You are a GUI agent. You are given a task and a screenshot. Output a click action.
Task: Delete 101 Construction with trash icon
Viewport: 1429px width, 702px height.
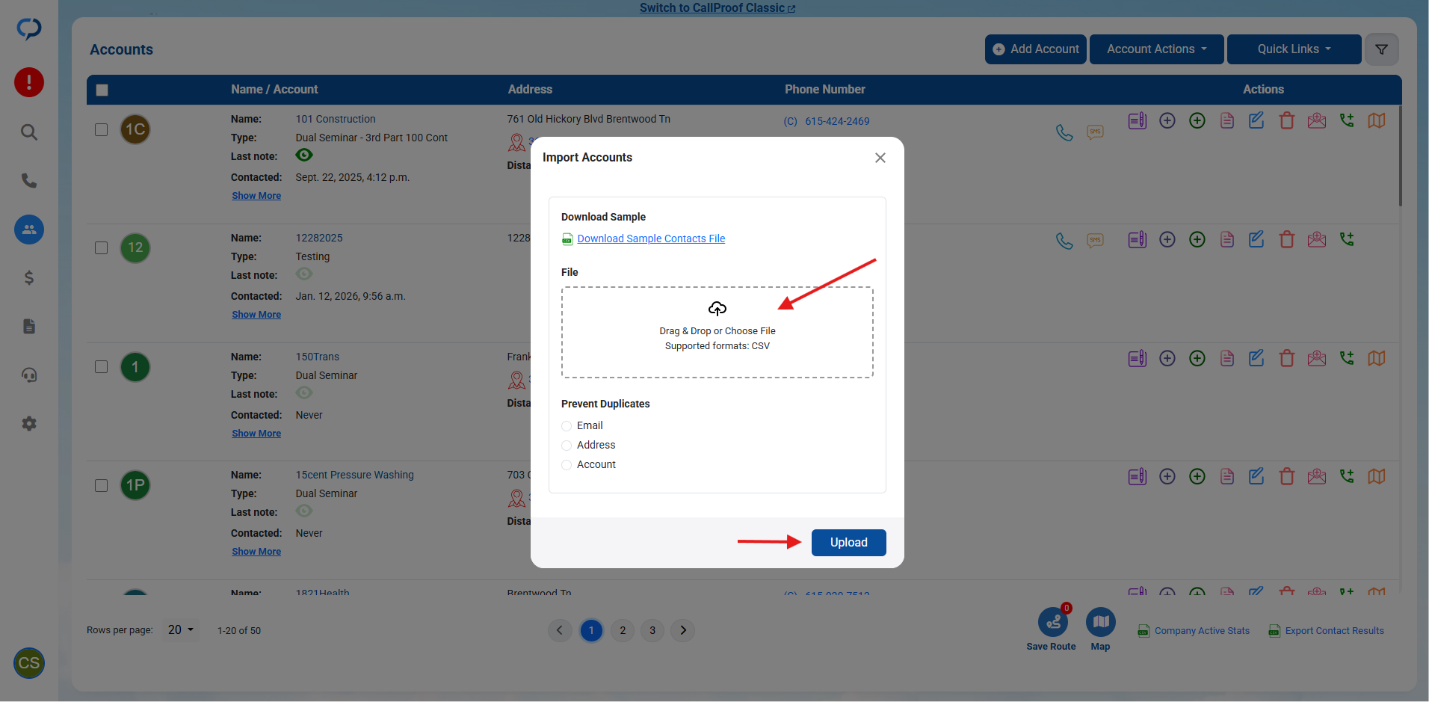1287,120
